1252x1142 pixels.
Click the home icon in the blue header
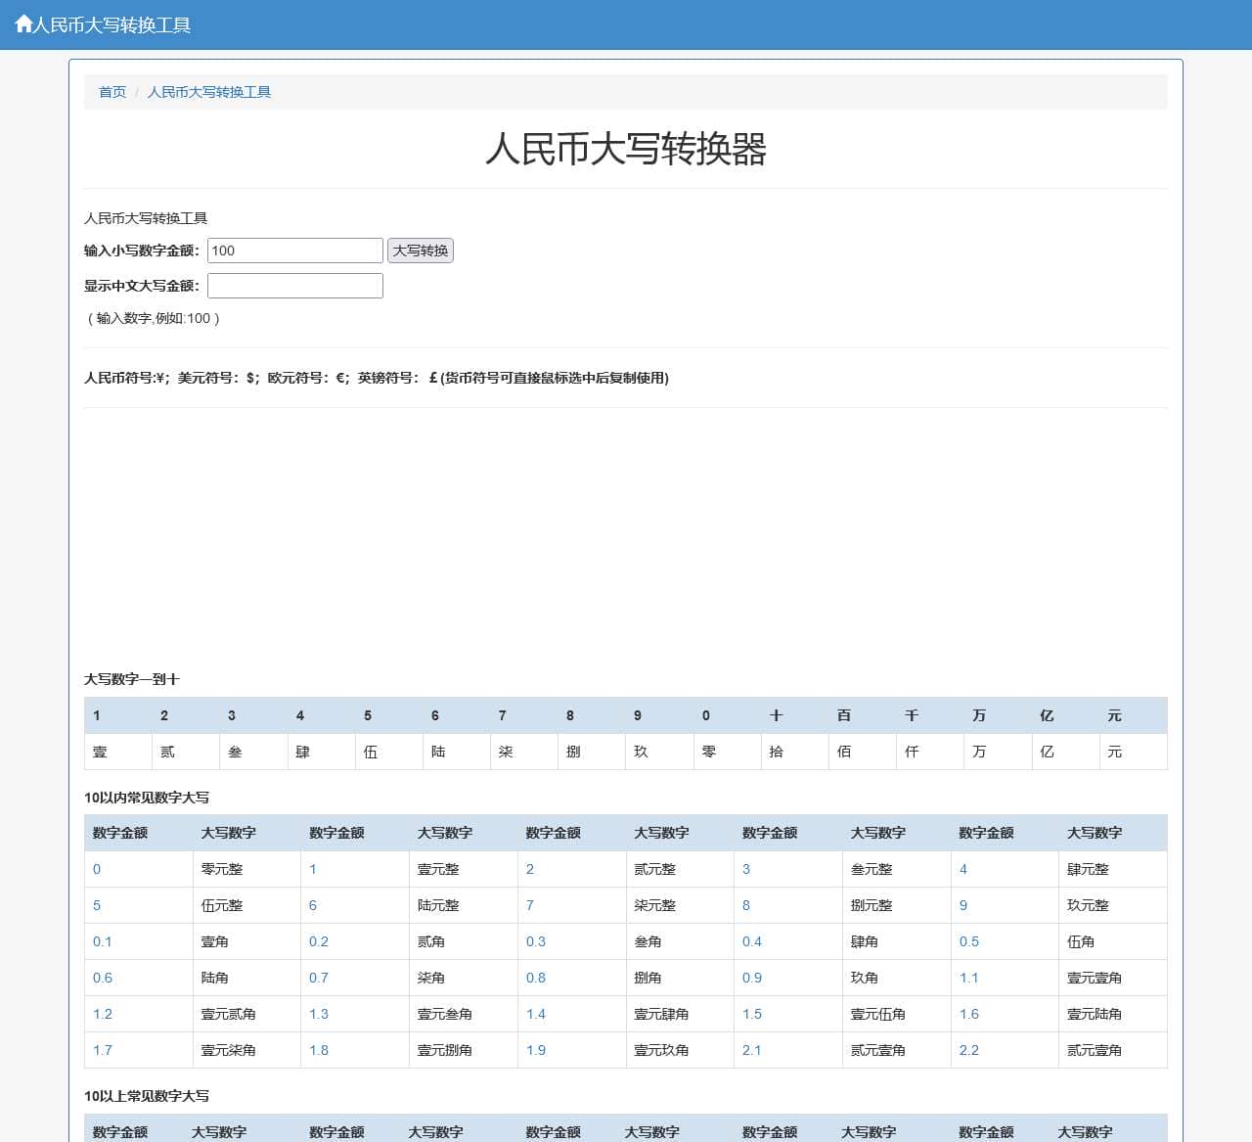(x=23, y=24)
